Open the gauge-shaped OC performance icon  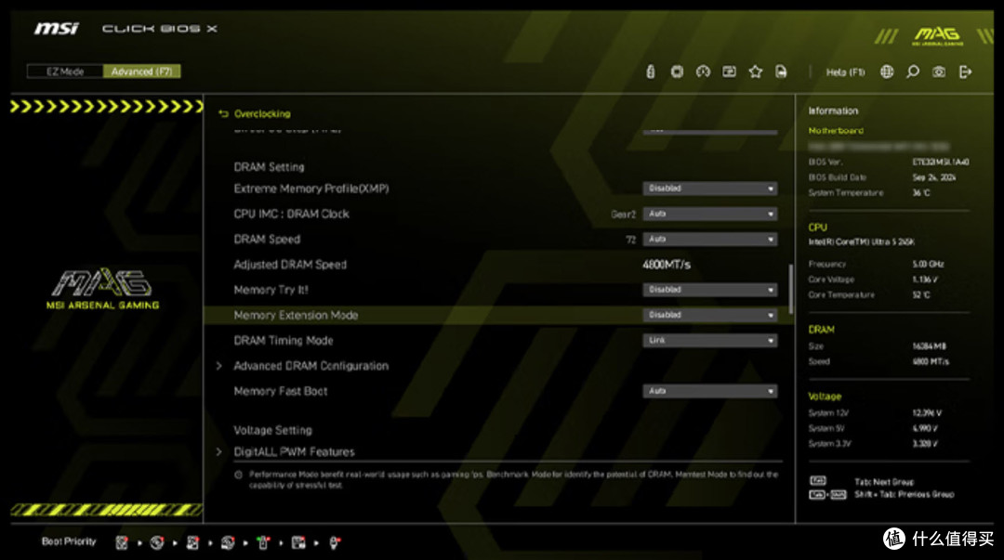click(703, 72)
